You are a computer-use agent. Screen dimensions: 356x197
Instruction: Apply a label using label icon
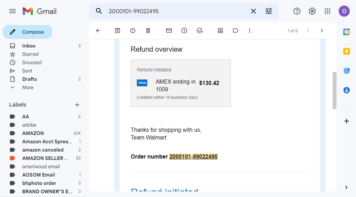[236, 31]
